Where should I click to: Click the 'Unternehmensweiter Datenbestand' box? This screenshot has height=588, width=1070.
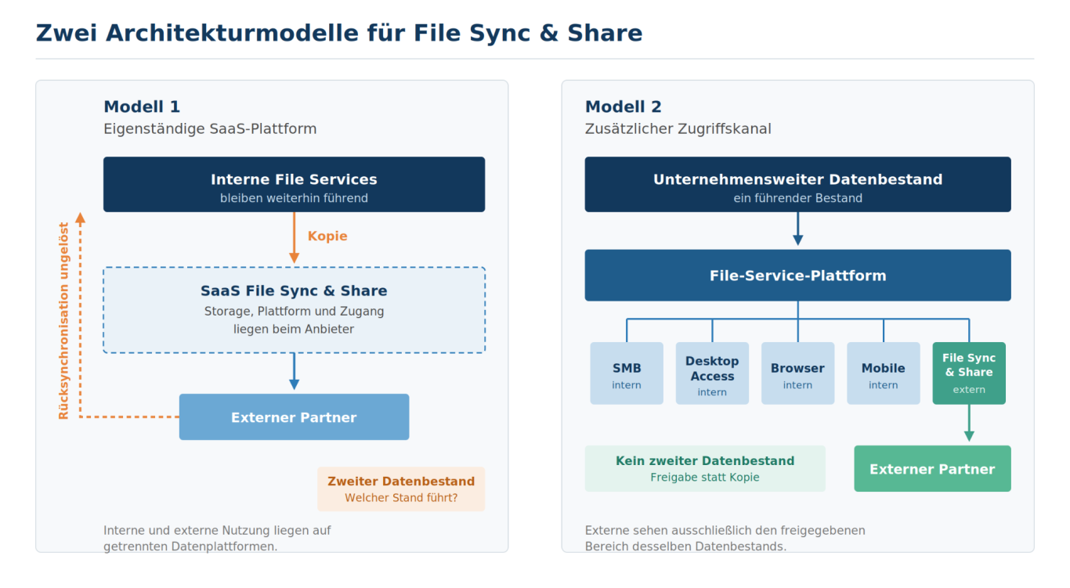click(797, 184)
